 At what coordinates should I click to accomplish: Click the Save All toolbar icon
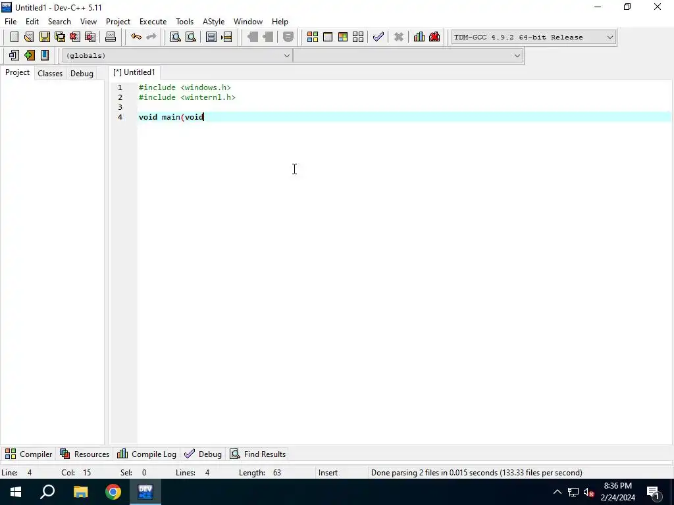pos(60,37)
